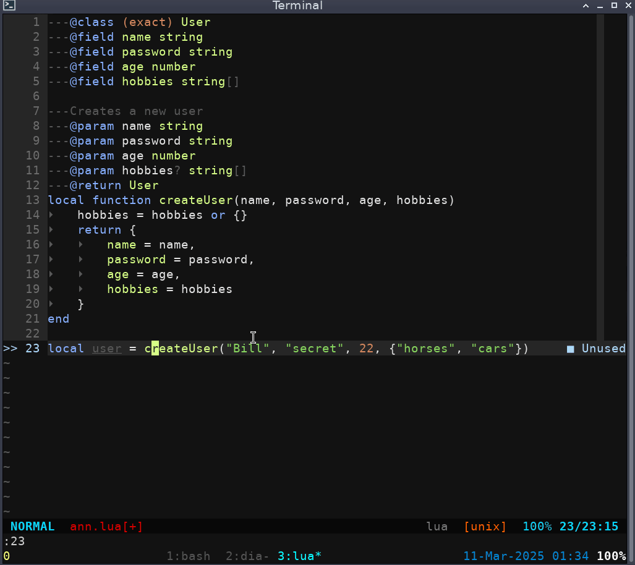Click the 'password = password,' line

coord(181,260)
